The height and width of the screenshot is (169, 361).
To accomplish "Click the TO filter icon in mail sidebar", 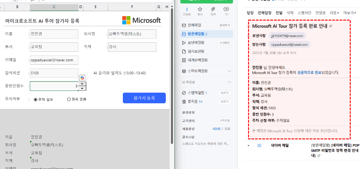I will pyautogui.click(x=226, y=11).
